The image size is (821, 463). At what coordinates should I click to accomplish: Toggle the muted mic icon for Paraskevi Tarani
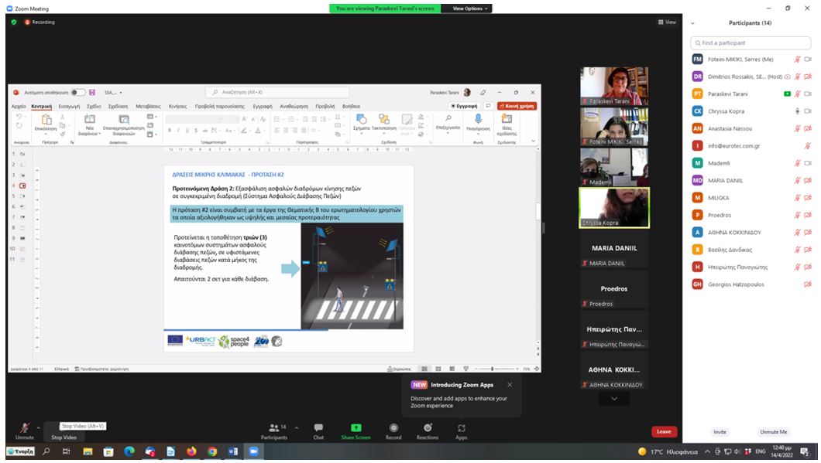[x=797, y=94]
